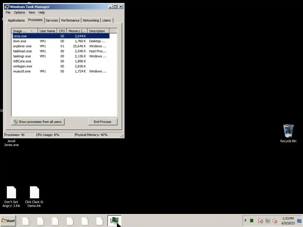Select the taskhost.exe process row
The height and width of the screenshot is (227, 303).
pyautogui.click(x=61, y=51)
